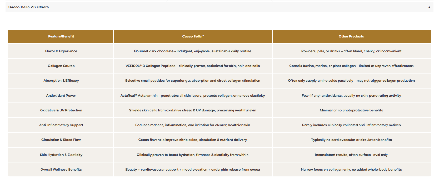The width and height of the screenshot is (438, 182).
Task: Click the Feature/Benefit column header
Action: pyautogui.click(x=61, y=37)
